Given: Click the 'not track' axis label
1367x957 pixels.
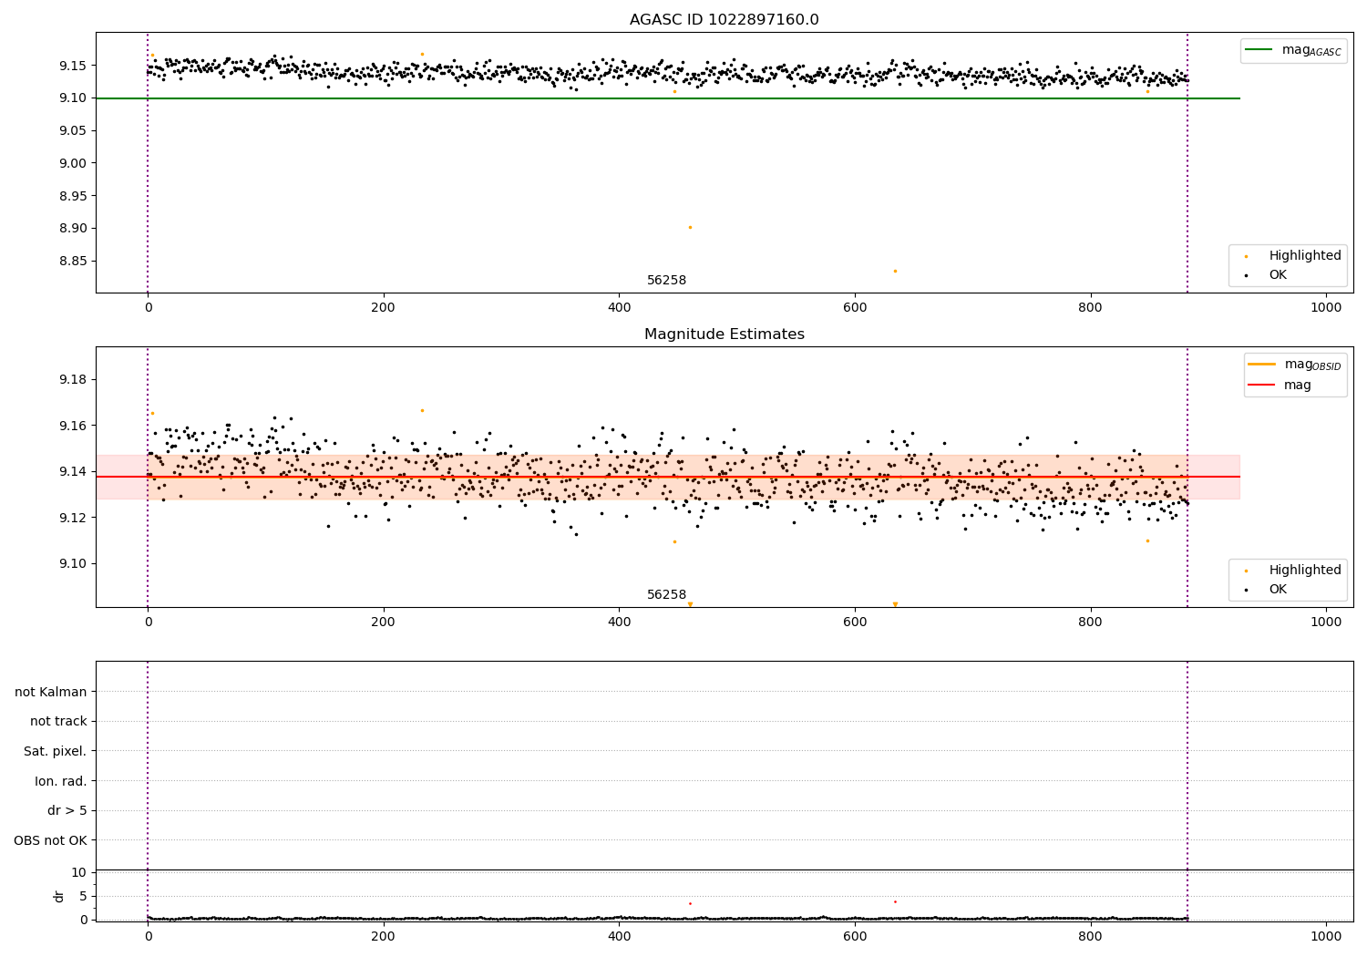Looking at the screenshot, I should pyautogui.click(x=58, y=722).
